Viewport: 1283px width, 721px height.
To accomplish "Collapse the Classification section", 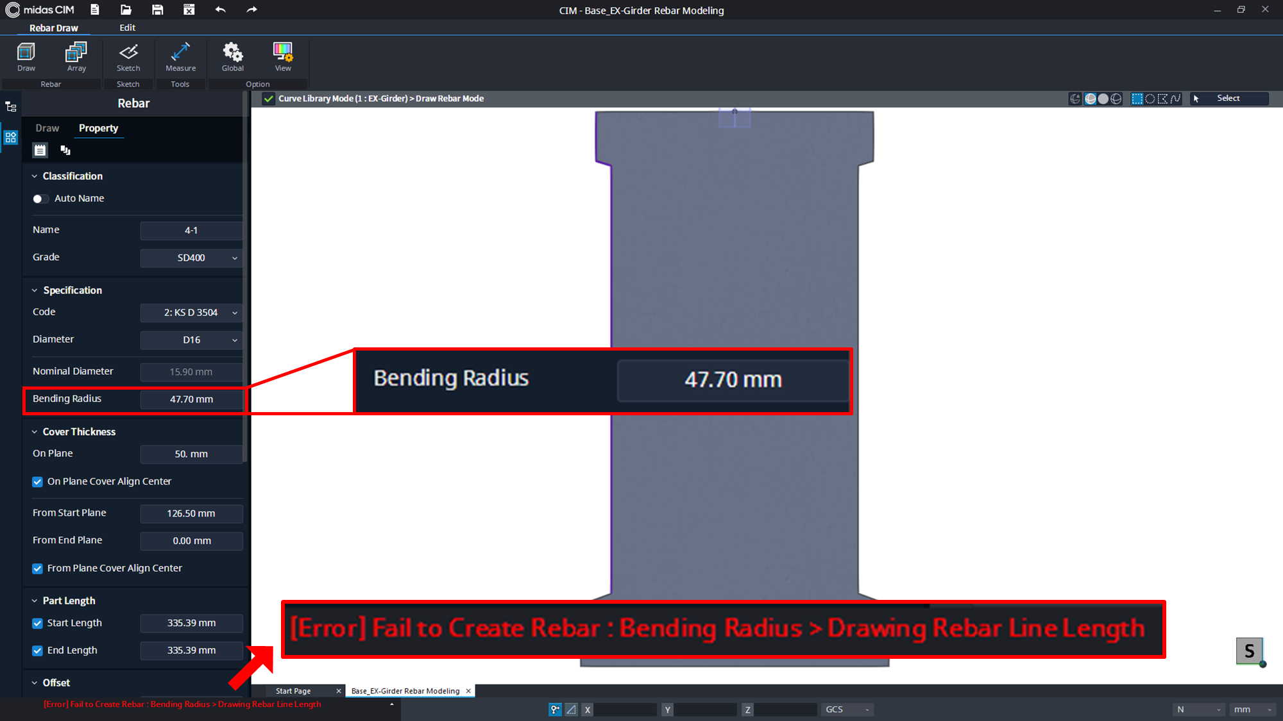I will (35, 176).
